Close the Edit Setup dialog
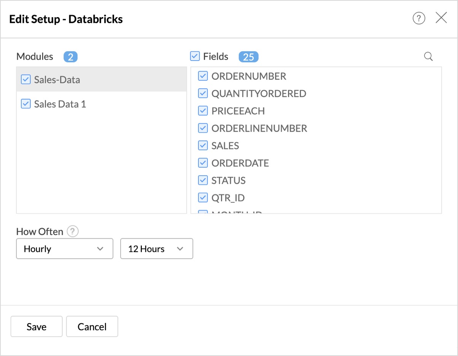 pyautogui.click(x=441, y=18)
